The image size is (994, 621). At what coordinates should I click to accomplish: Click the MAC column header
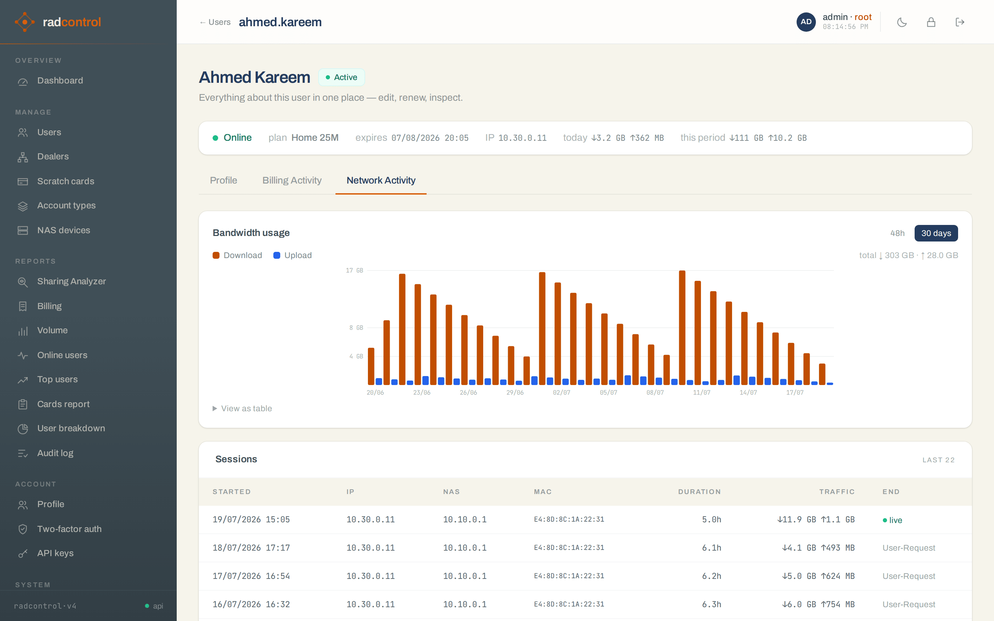pyautogui.click(x=543, y=492)
